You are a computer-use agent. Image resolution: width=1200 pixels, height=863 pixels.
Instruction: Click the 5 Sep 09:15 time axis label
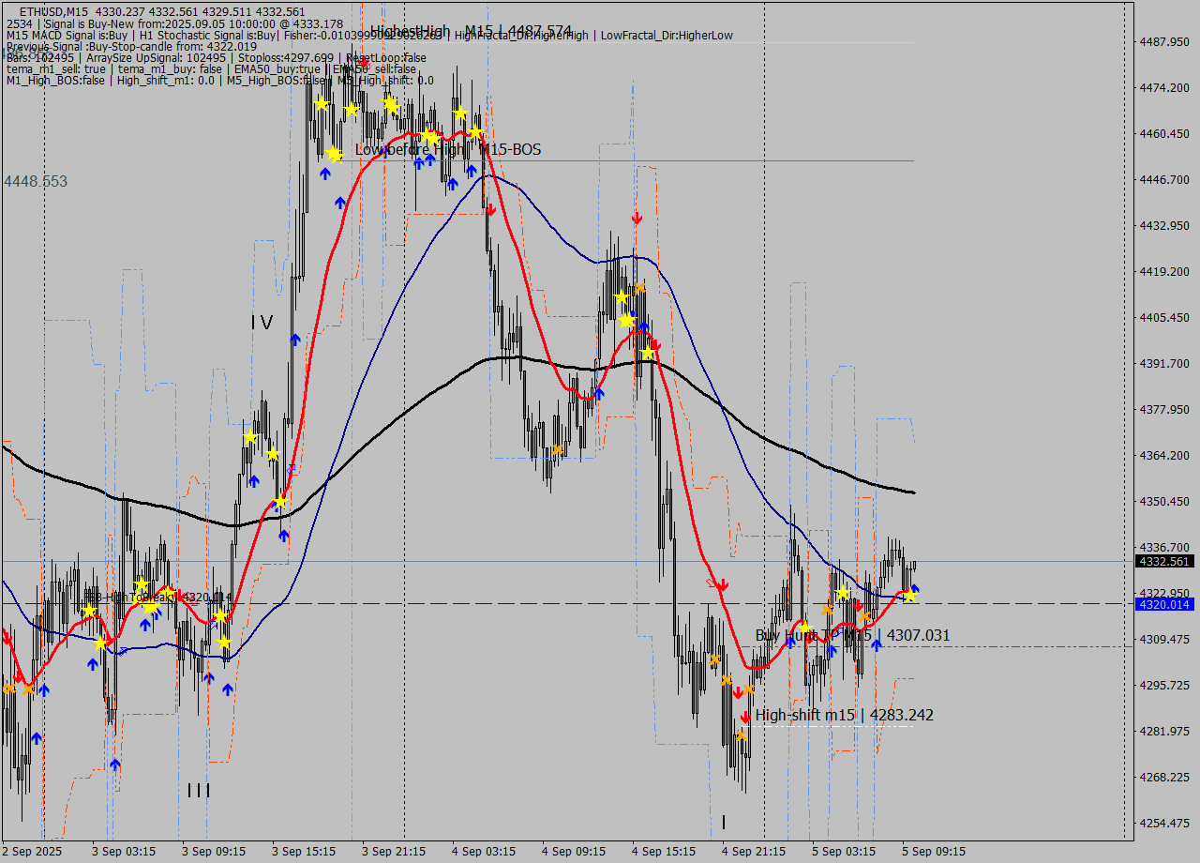tap(934, 851)
